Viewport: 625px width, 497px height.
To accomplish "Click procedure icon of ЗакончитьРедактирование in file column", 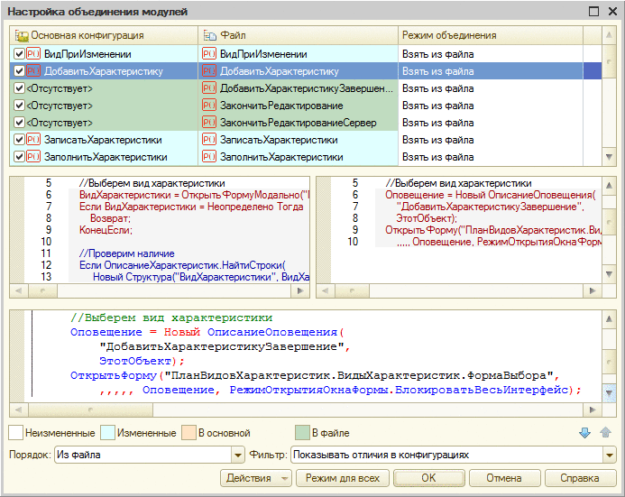I will [209, 106].
